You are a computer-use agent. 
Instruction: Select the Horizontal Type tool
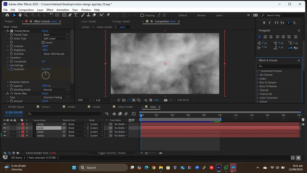[x=76, y=15]
